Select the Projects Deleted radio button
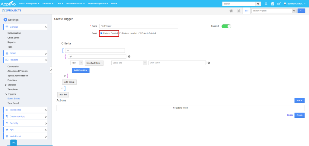This screenshot has height=146, width=309. [x=140, y=33]
